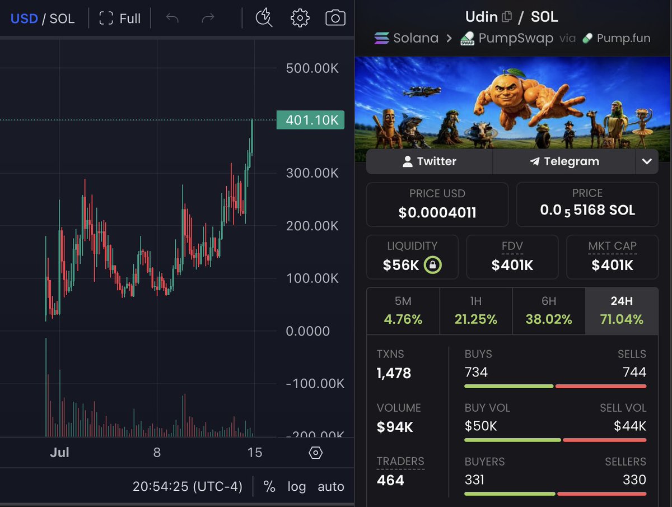Toggle log scale on chart

[297, 486]
